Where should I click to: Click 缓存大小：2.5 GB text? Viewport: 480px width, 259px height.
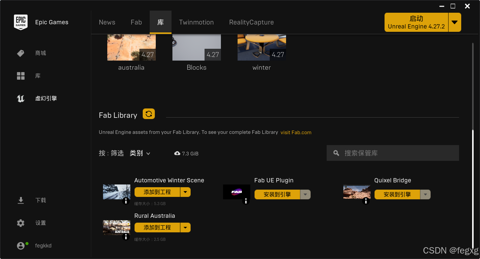coord(150,239)
